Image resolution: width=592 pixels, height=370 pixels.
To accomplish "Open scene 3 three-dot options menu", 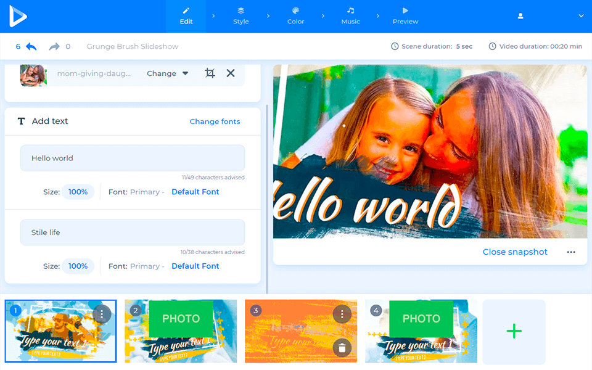I will click(342, 314).
